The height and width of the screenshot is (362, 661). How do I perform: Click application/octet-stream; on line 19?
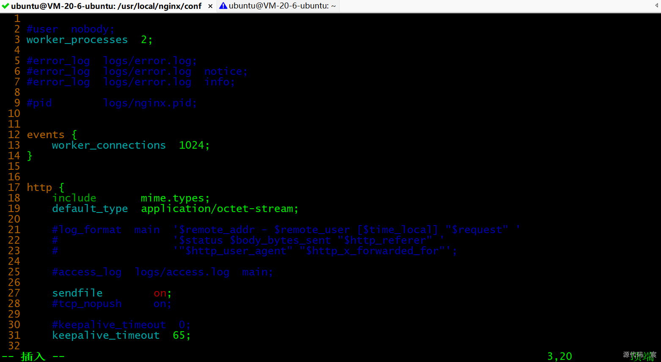click(219, 209)
